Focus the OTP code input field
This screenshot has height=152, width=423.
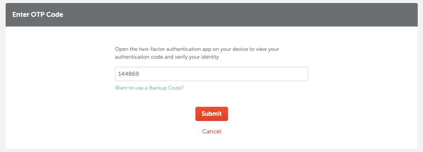[x=211, y=74]
